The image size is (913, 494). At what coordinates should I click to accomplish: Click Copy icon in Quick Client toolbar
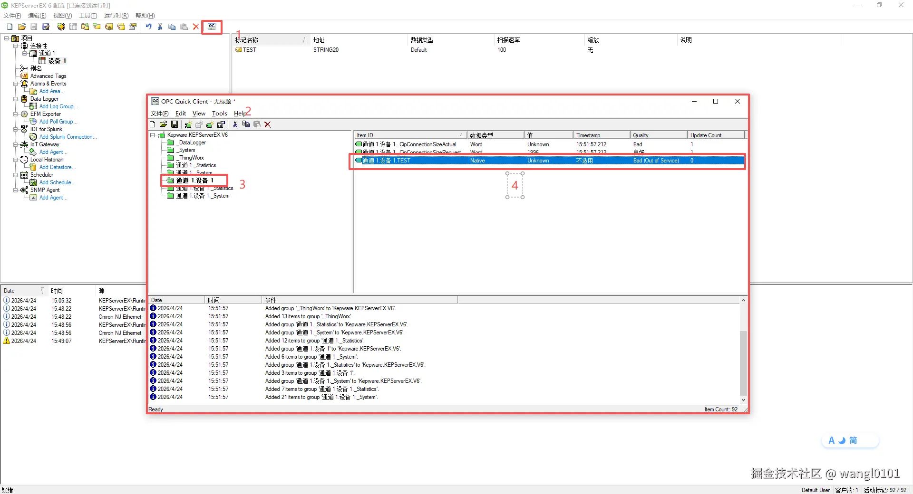click(246, 124)
